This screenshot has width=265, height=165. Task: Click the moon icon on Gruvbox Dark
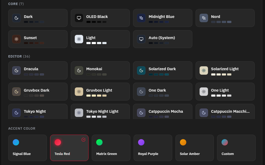pyautogui.click(x=16, y=92)
